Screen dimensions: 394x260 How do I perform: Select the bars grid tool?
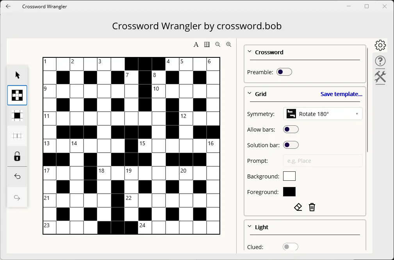click(17, 136)
